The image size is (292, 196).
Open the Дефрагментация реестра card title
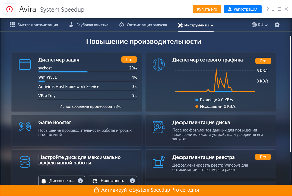click(203, 157)
